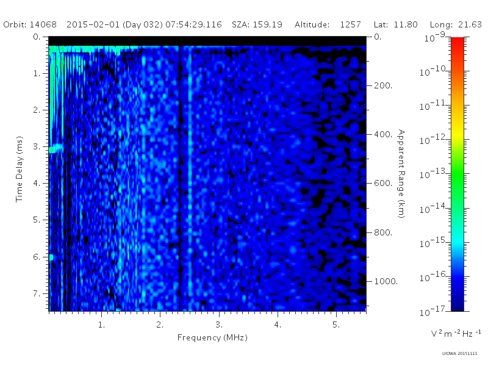The image size is (488, 366).
Task: Click the 'Long: 21.63' value
Action: pyautogui.click(x=456, y=24)
